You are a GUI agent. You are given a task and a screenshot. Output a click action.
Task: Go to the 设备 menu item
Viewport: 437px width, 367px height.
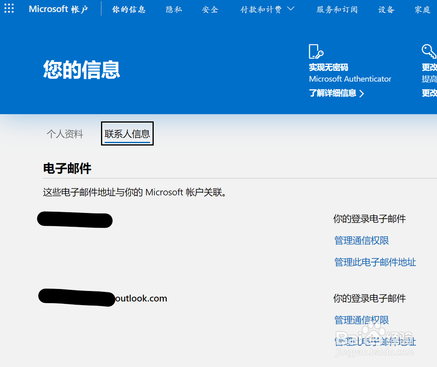tap(386, 10)
